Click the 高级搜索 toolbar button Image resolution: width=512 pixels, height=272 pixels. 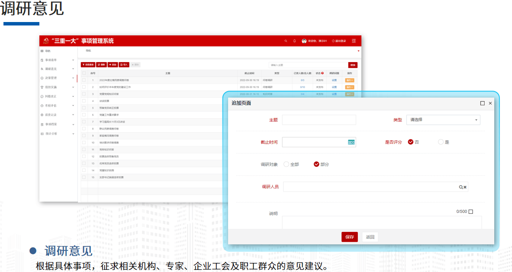[88, 65]
